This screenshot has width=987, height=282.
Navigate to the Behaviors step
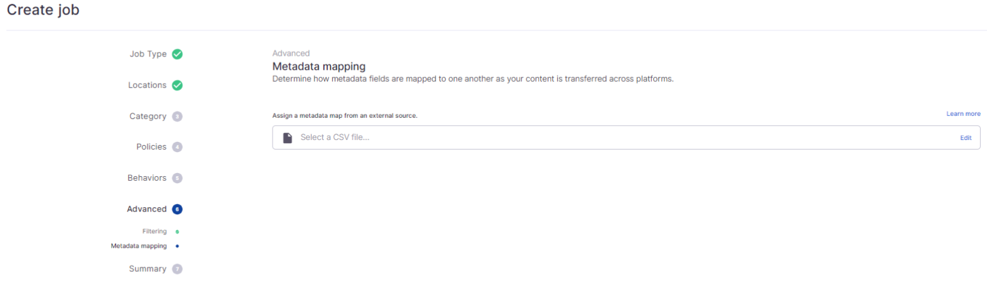tap(147, 178)
